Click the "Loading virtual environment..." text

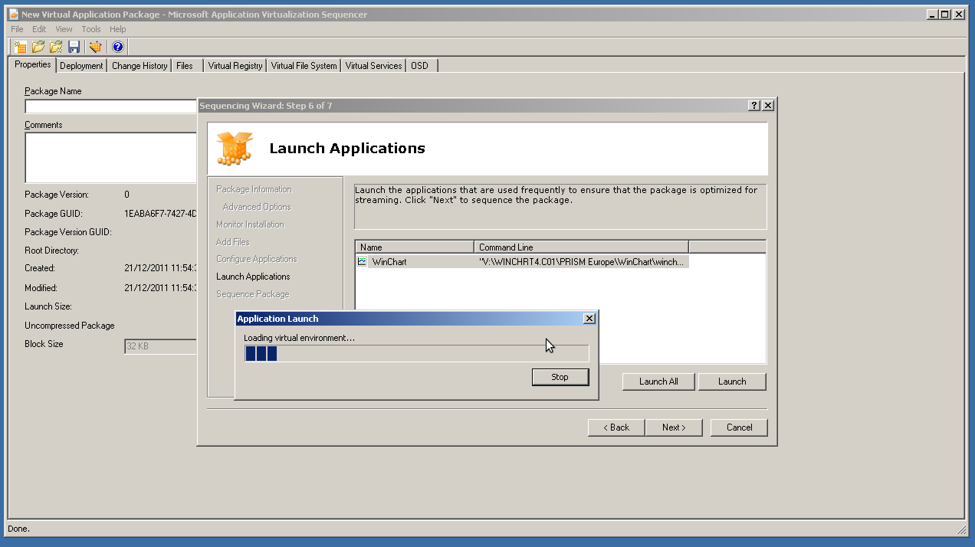click(x=299, y=338)
